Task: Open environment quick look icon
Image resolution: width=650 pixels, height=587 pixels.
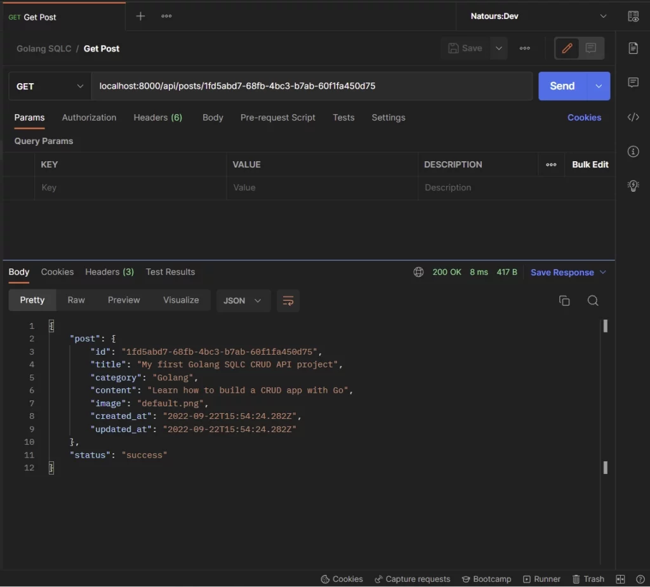Action: (x=633, y=16)
